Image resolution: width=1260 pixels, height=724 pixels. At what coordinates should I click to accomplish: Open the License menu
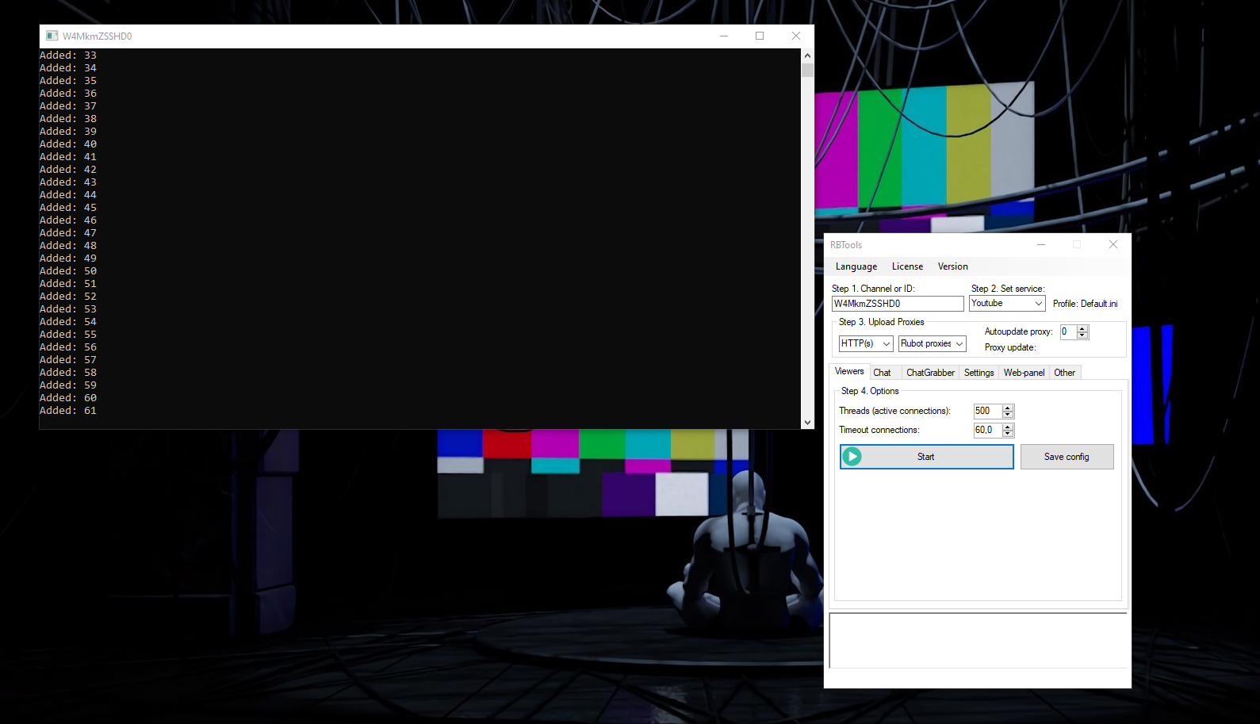point(907,266)
